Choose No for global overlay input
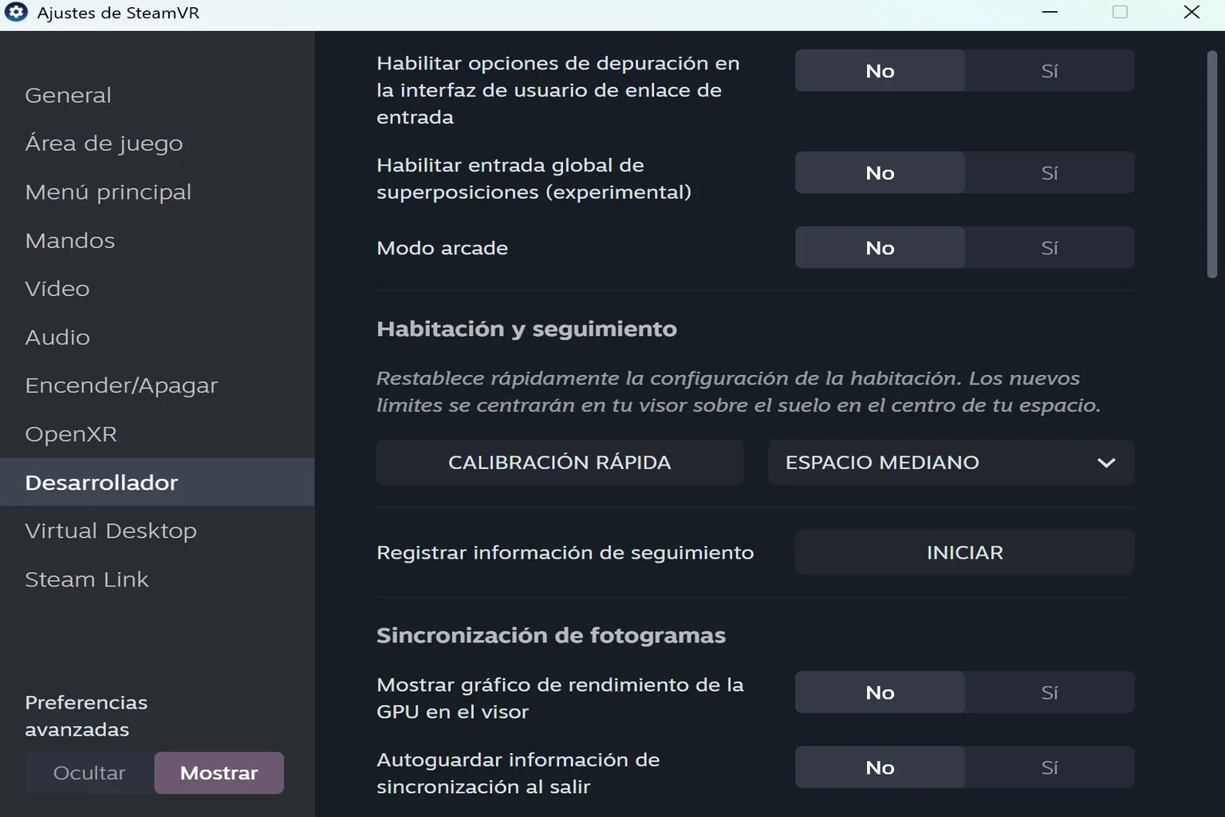This screenshot has width=1225, height=817. point(880,173)
